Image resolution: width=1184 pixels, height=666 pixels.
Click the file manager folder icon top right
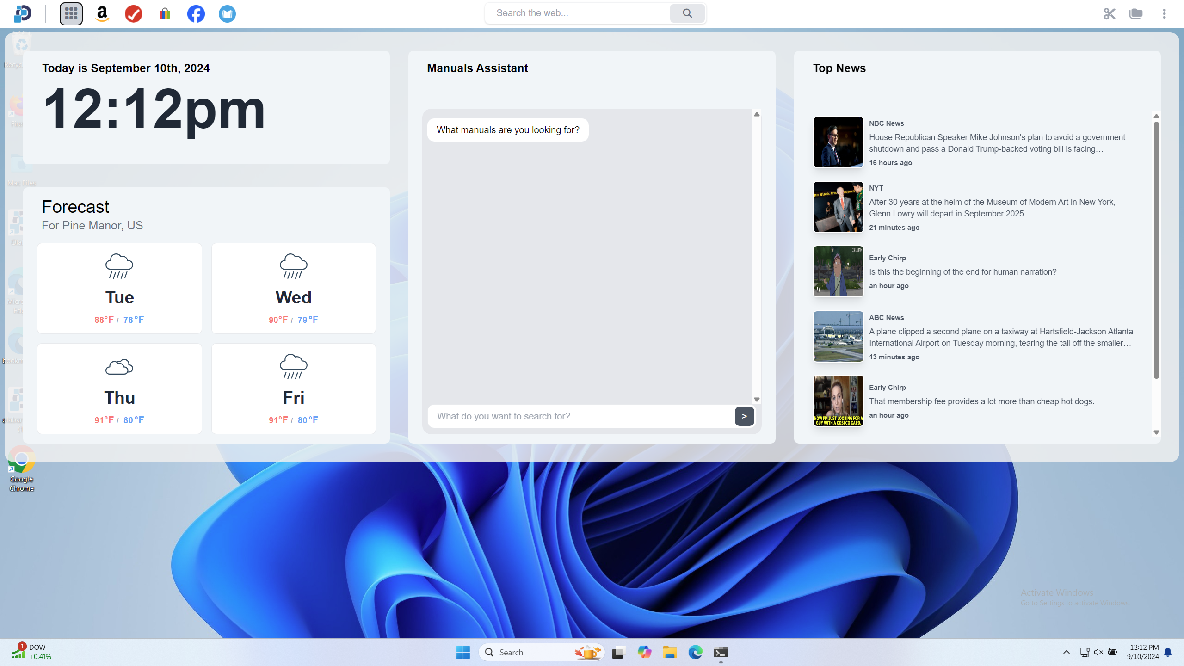pyautogui.click(x=1136, y=14)
